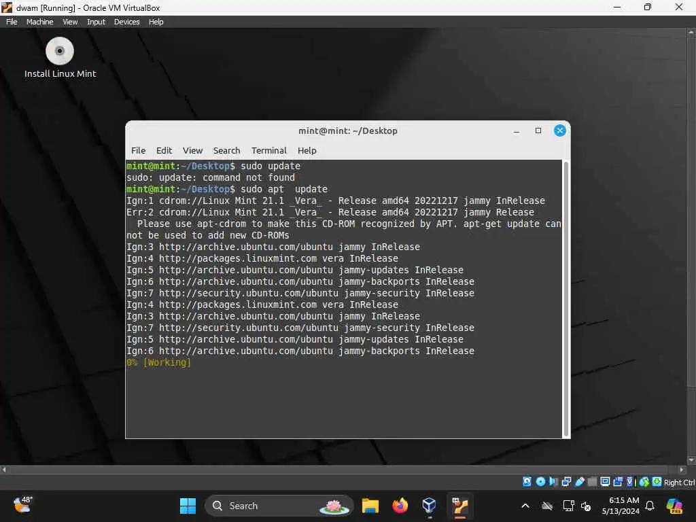
Task: Click the VirtualBox virtualization features indicator
Action: (630, 482)
